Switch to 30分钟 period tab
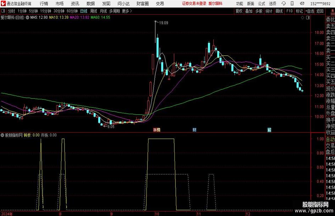The height and width of the screenshot is (216, 335). 59,11
